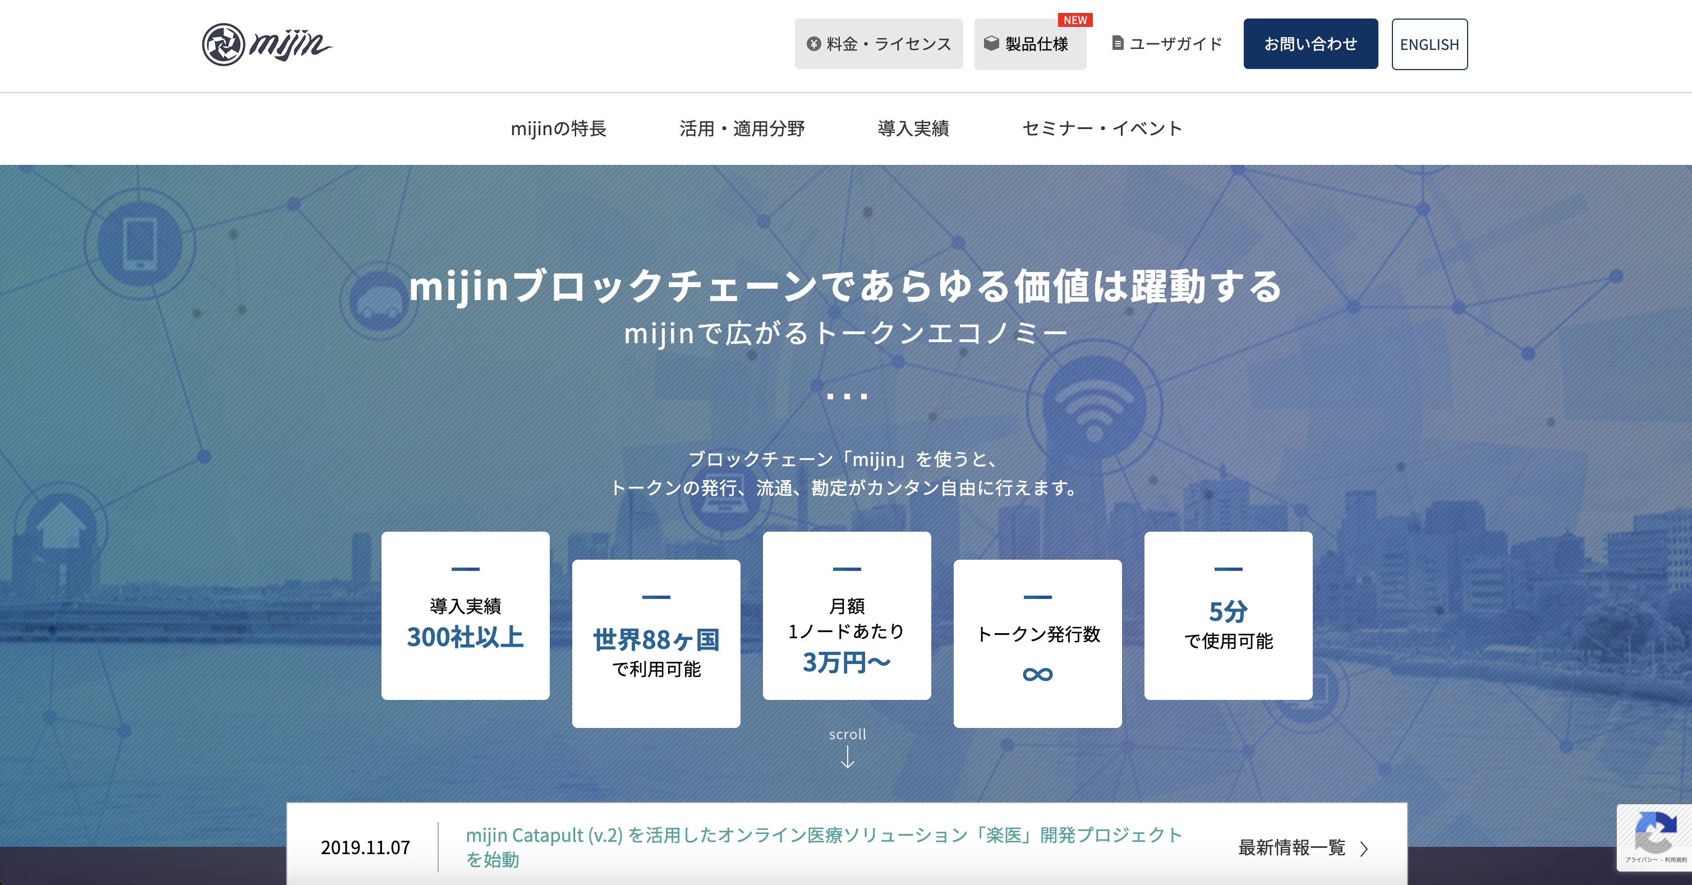Open the セミナー・イベント menu item
This screenshot has width=1692, height=885.
[1102, 128]
